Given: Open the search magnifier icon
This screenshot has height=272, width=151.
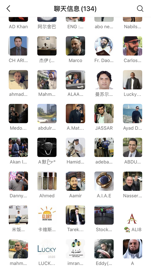Looking at the screenshot, I should pyautogui.click(x=140, y=9).
